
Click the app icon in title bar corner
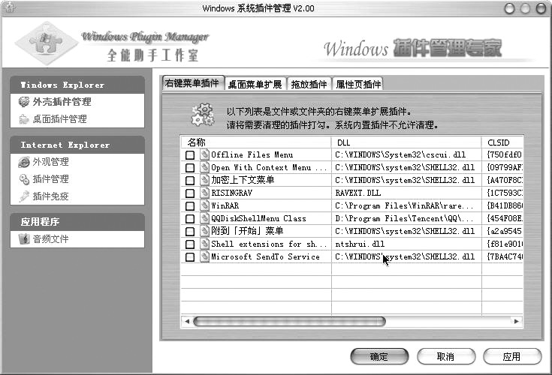(10, 7)
